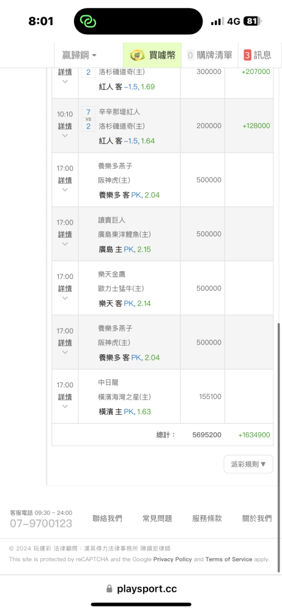Tap the coin icon beside 買噱幣
Screen dimensions: 282x612
pos(137,55)
